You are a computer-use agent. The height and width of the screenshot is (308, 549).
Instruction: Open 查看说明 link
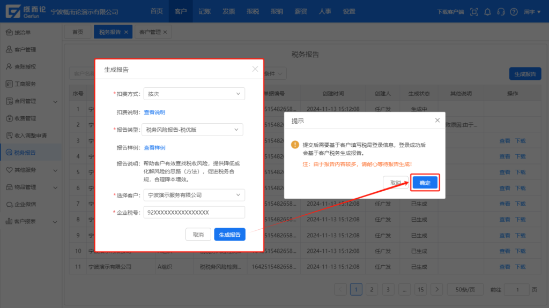pyautogui.click(x=154, y=112)
